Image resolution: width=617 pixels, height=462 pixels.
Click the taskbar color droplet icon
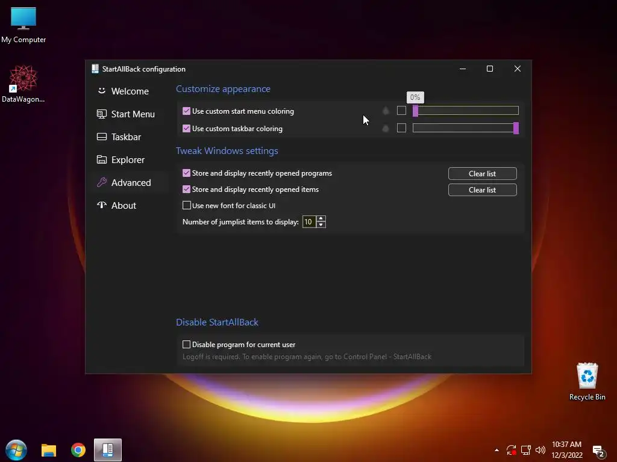pos(386,128)
